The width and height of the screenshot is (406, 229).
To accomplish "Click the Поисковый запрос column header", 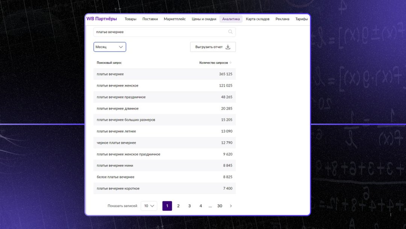I will [109, 63].
